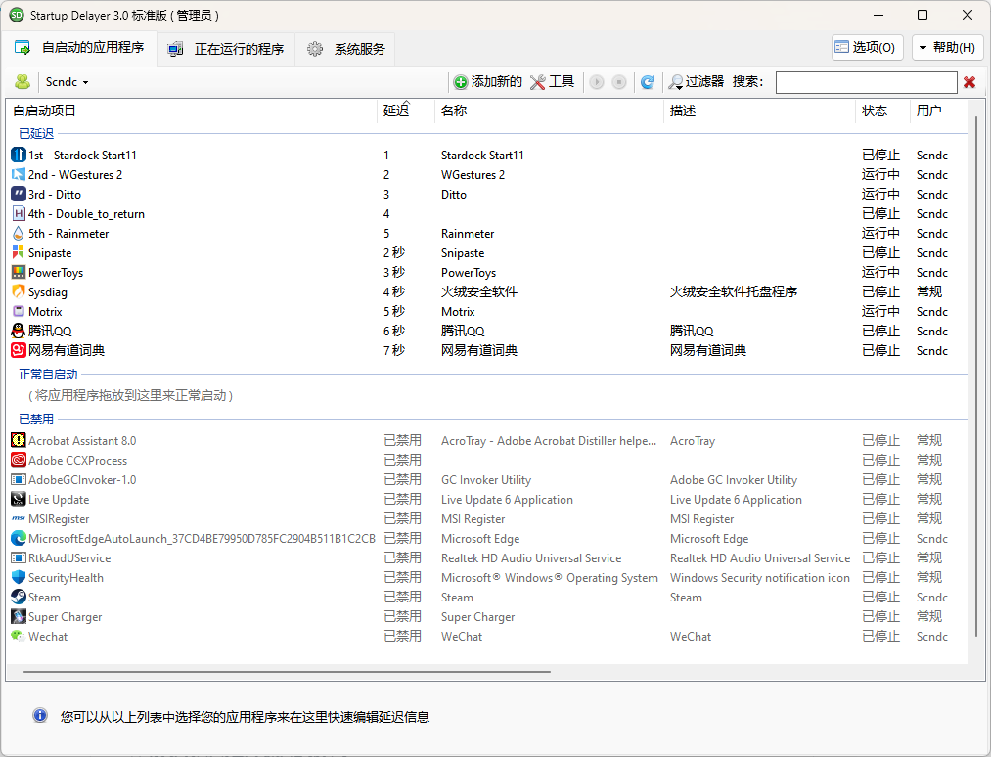Click the Sysdiag orange shield icon
The image size is (991, 757).
19,291
